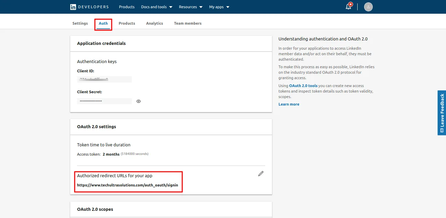Image resolution: width=446 pixels, height=218 pixels.
Task: Click the OAuth 2.0 settings heading
Action: tap(97, 126)
